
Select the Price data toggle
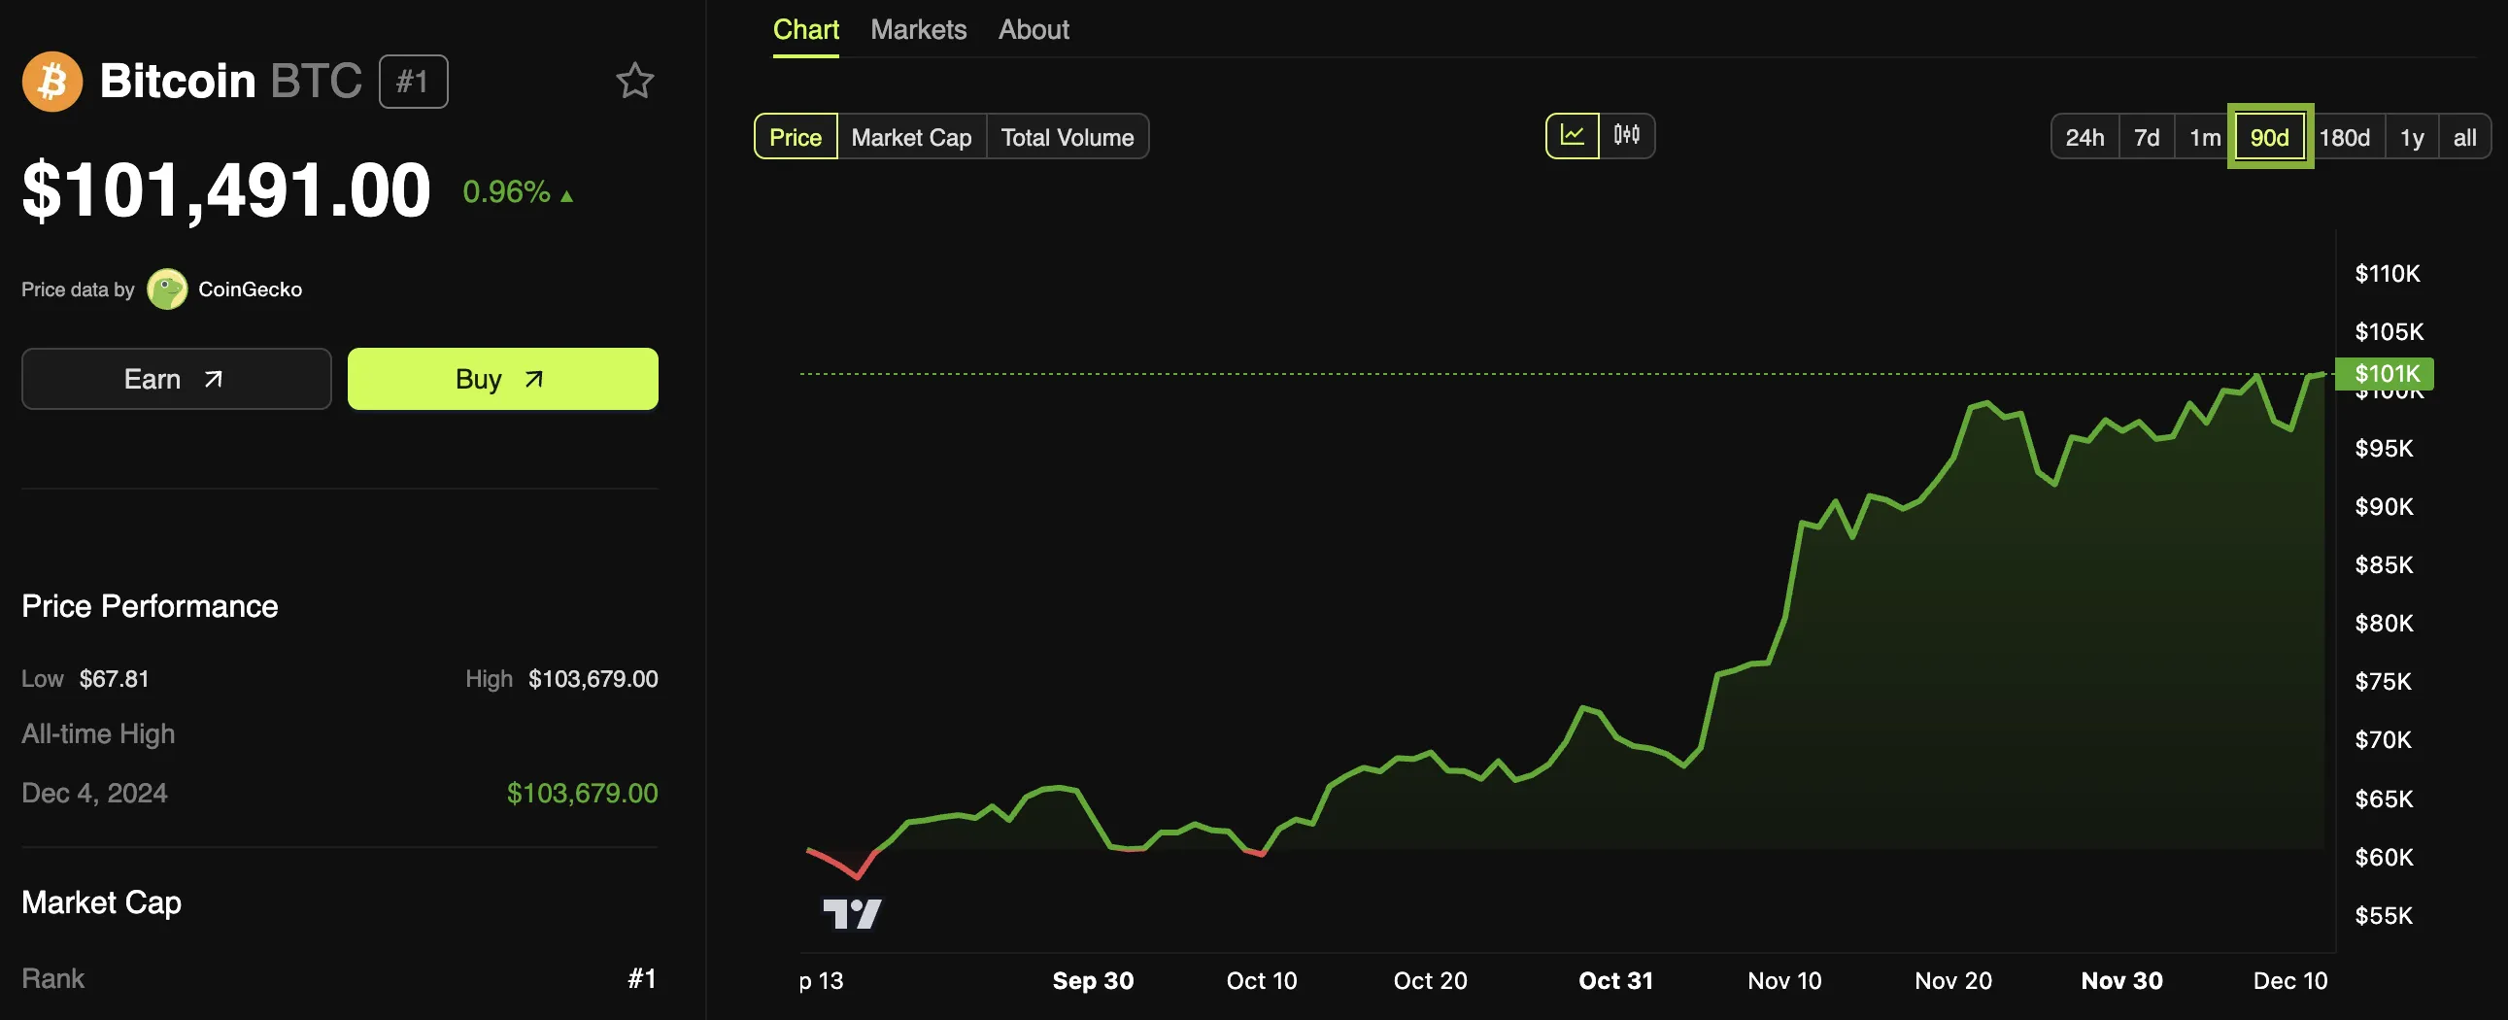[796, 136]
